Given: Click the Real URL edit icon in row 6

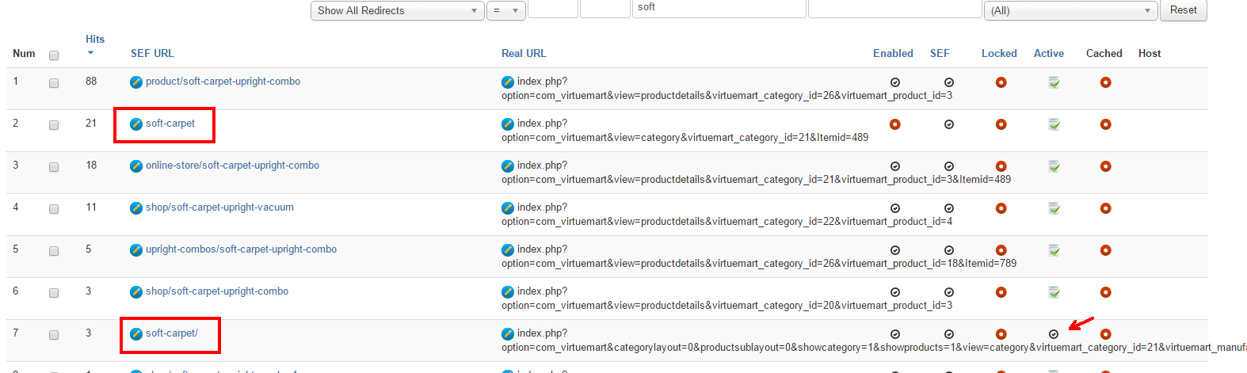Looking at the screenshot, I should point(508,292).
